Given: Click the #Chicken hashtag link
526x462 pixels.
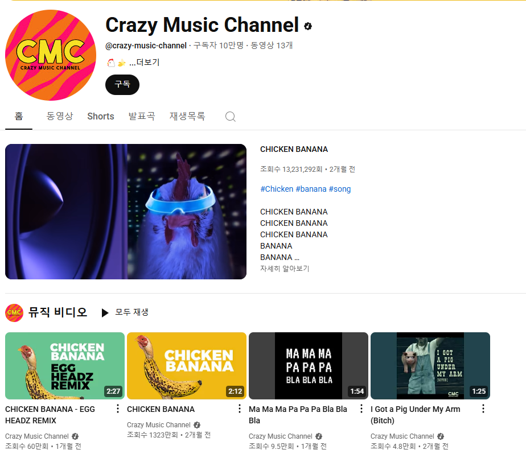Looking at the screenshot, I should (x=277, y=189).
